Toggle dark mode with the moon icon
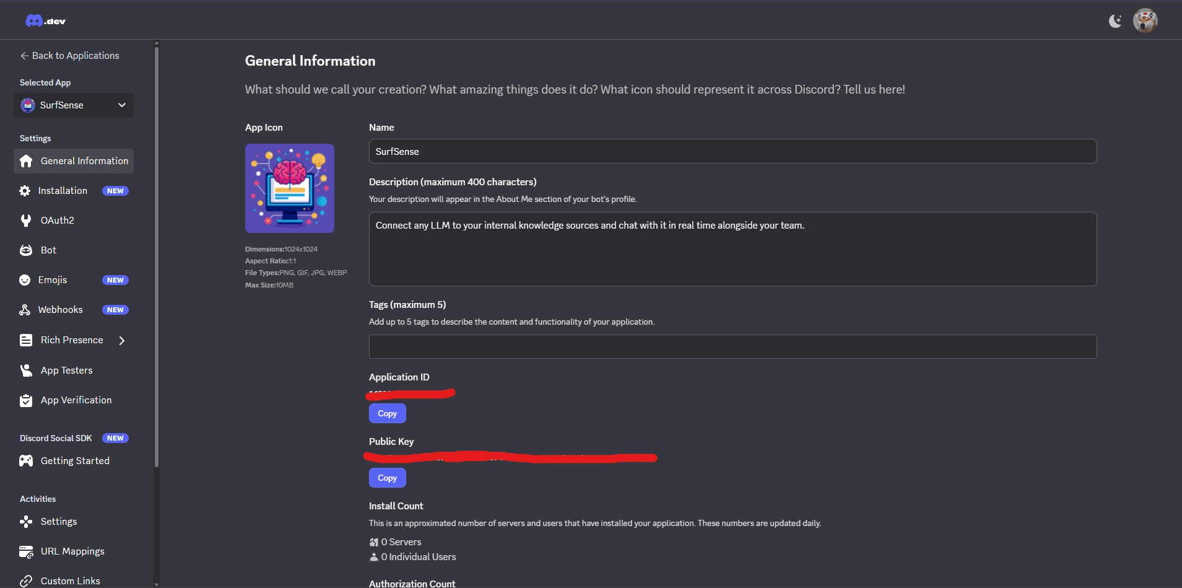The height and width of the screenshot is (588, 1182). (1115, 20)
